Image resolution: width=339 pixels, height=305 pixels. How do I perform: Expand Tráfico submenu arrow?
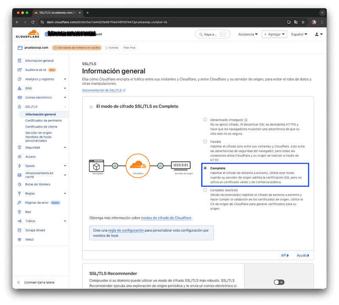pyautogui.click(x=65, y=221)
